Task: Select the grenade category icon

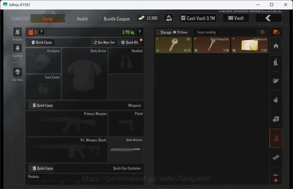Action: click(x=276, y=100)
